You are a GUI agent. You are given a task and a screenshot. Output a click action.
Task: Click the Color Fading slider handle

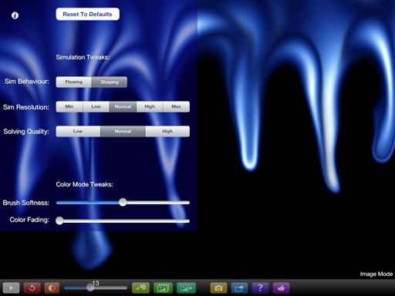point(59,220)
